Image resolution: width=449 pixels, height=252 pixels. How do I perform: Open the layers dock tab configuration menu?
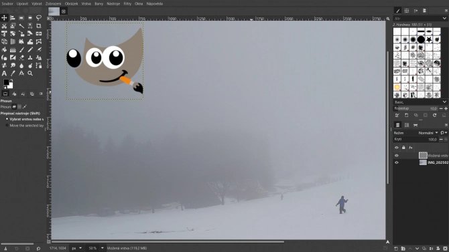coord(446,125)
